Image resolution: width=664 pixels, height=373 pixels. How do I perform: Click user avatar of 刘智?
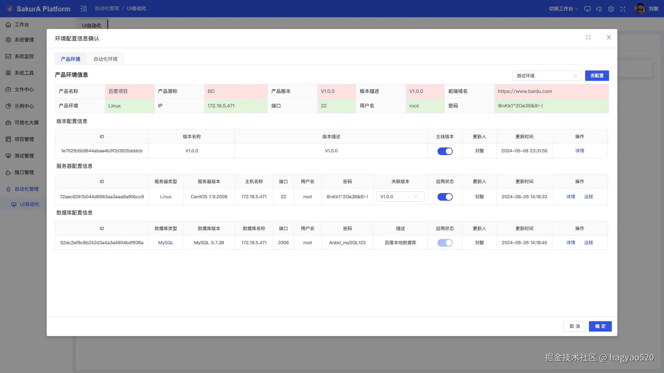click(x=640, y=9)
